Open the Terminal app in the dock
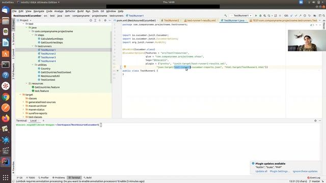 pos(6,65)
